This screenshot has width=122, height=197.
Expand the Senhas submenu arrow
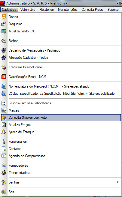coord(118,182)
